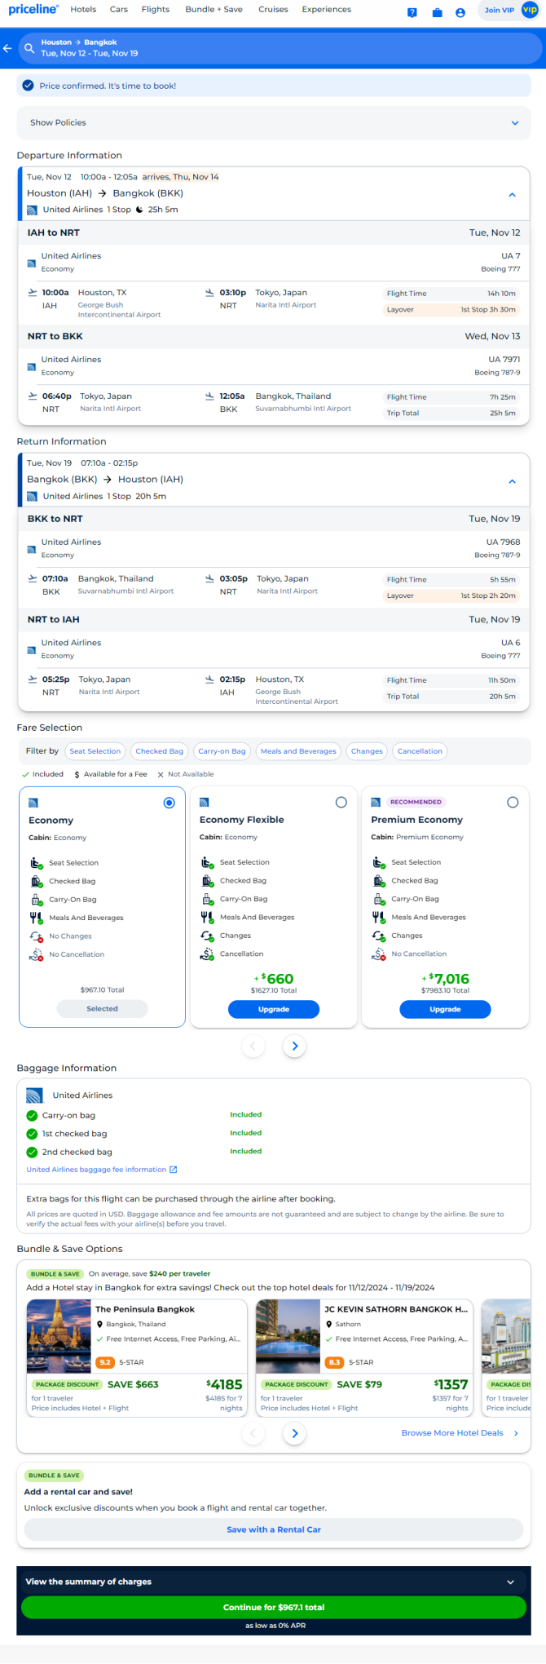Image resolution: width=546 pixels, height=1664 pixels.
Task: Click the Price confirmed checkmark icon
Action: [x=29, y=86]
